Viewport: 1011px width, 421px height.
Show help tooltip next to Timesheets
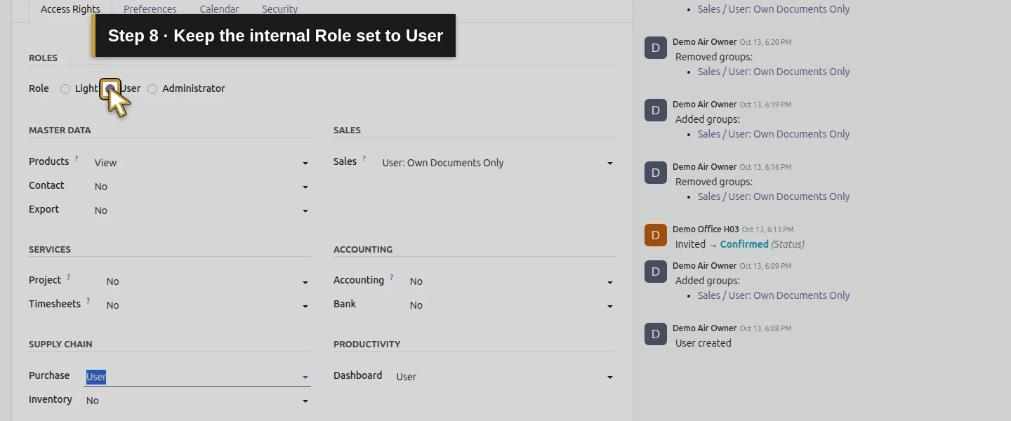[88, 302]
